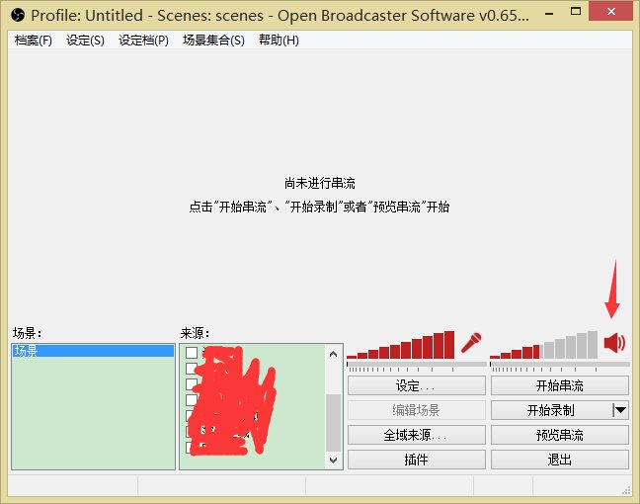Click the 开始录制 button
The width and height of the screenshot is (640, 504).
click(x=551, y=410)
